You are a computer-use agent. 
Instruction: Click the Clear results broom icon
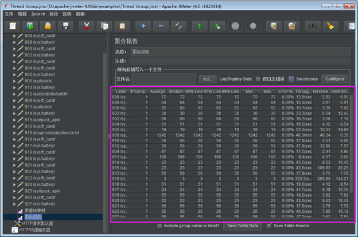[x=274, y=26]
